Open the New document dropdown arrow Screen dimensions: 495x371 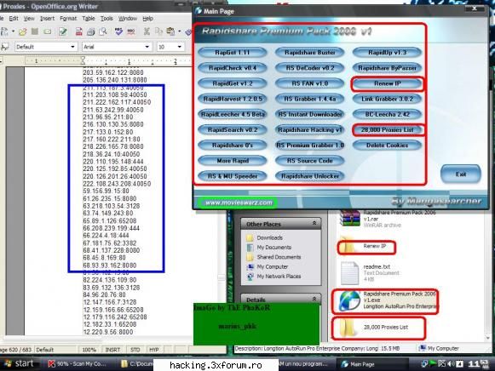13,31
